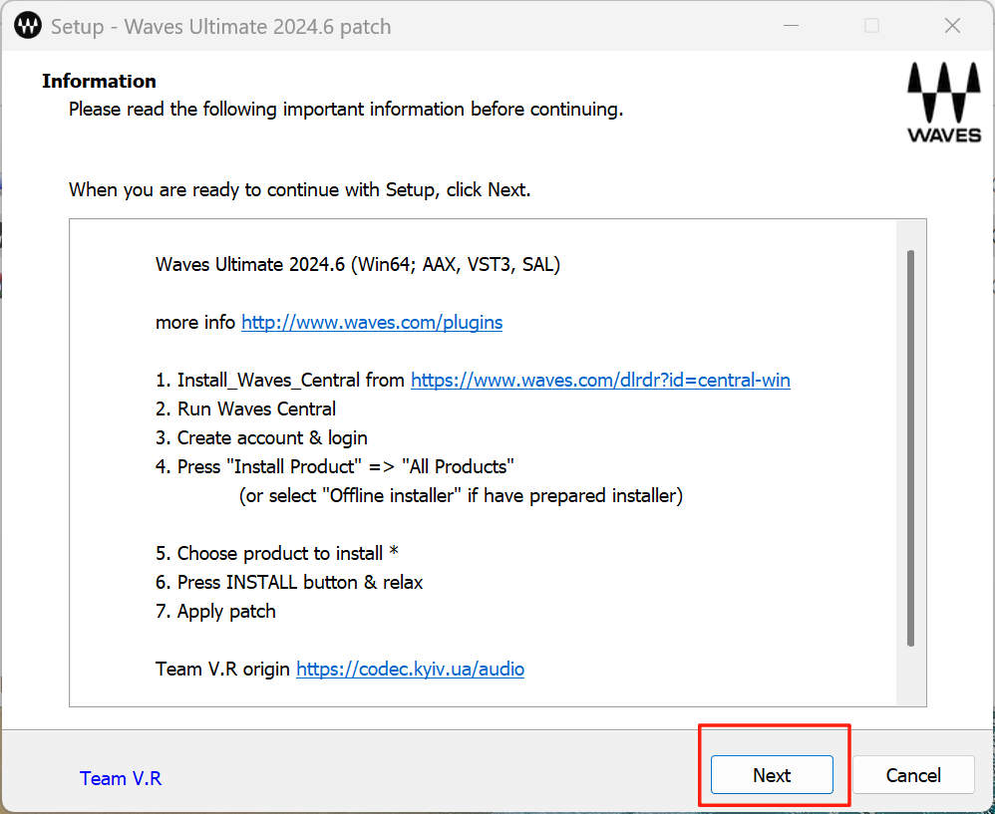Click the 'Setup - Waves Ultimate 2024.6 patch' title

coord(220,27)
